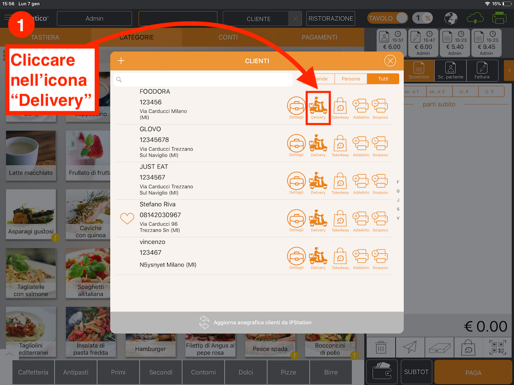Jump to letter F in index
This screenshot has width=514, height=385.
[x=398, y=182]
